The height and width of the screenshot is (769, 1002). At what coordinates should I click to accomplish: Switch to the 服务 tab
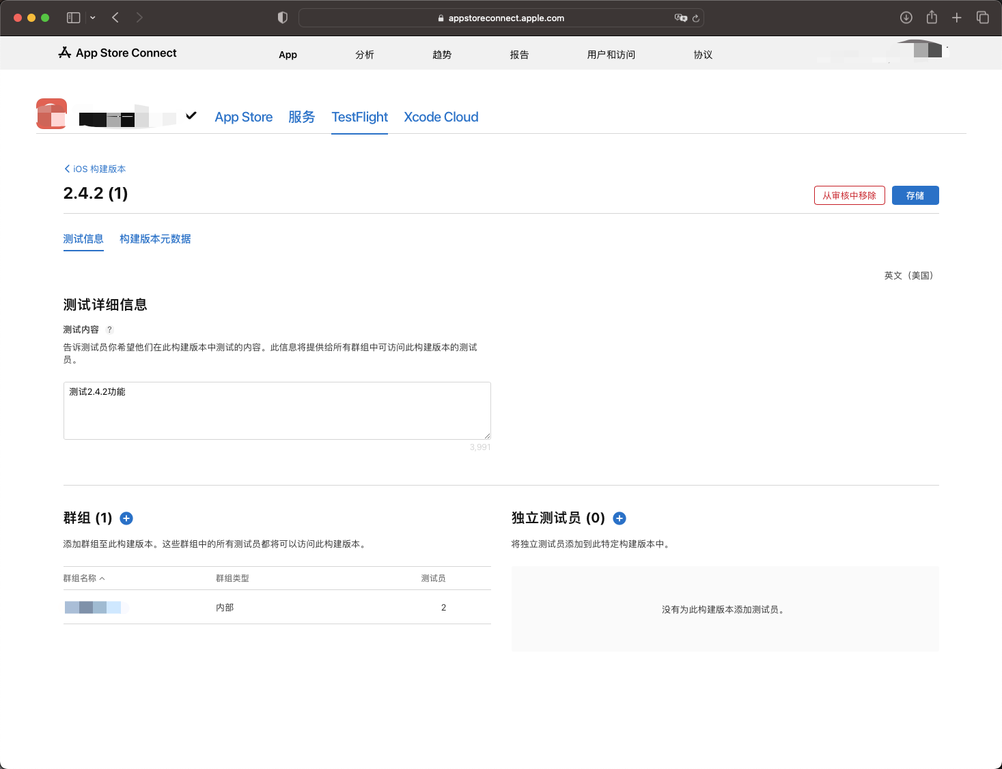coord(302,117)
